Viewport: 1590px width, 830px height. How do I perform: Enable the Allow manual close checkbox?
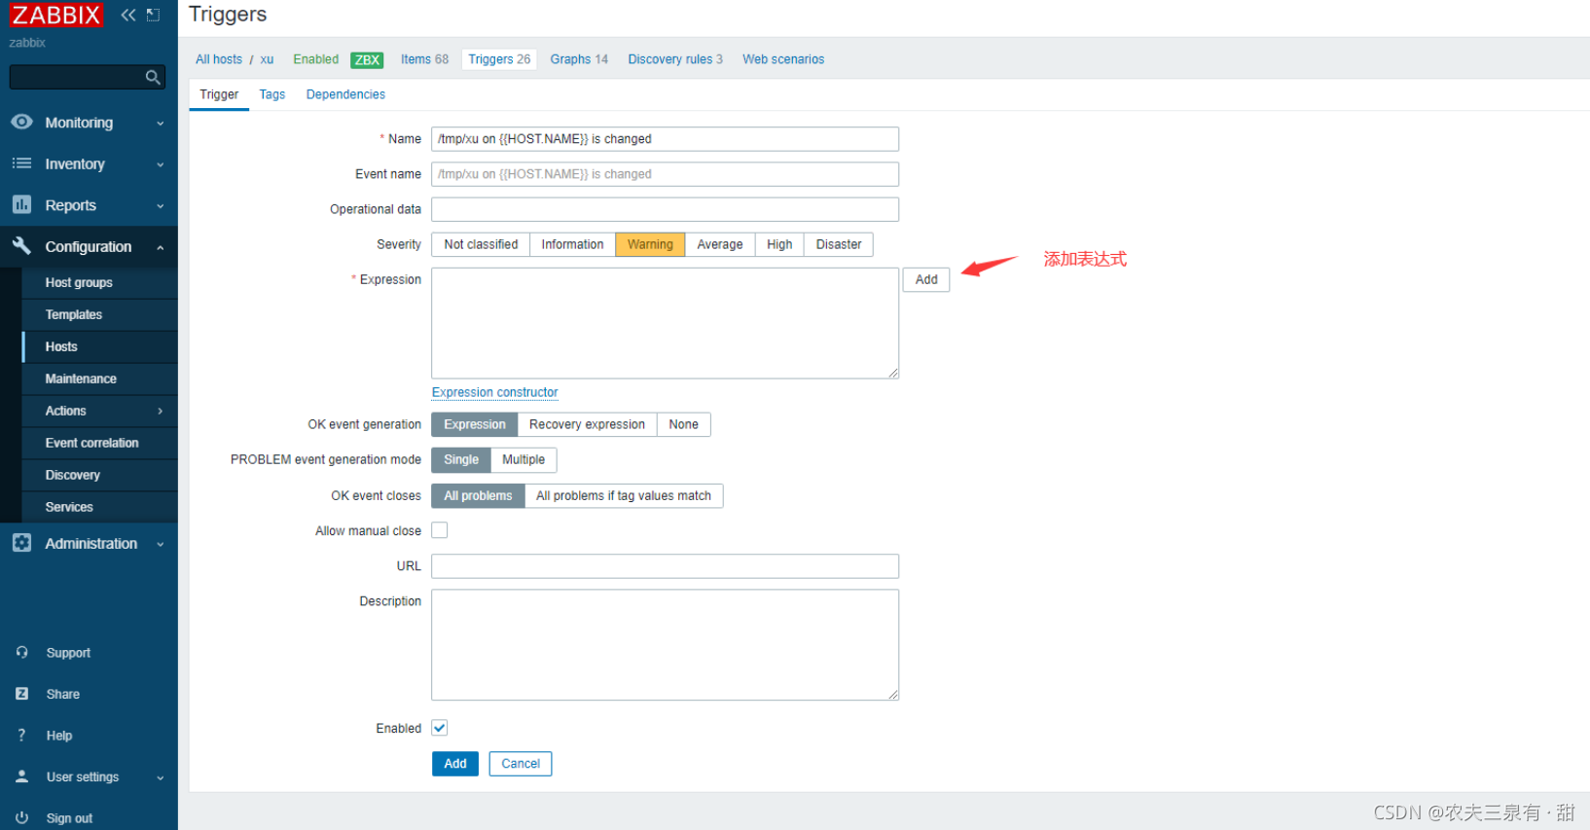click(x=440, y=530)
